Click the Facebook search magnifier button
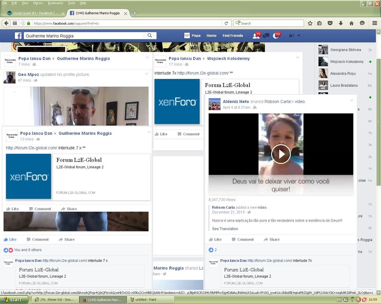This screenshot has width=381, height=304. click(150, 36)
